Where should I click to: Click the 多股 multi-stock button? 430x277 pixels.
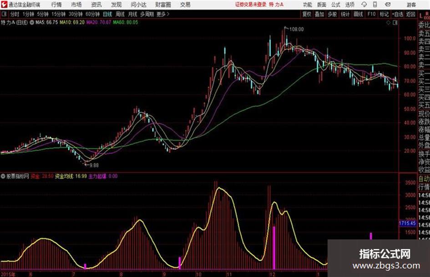tap(332, 14)
